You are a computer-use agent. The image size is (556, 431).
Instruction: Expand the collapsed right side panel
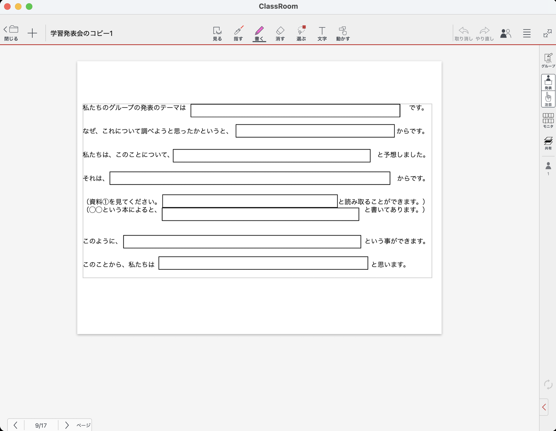pos(544,407)
